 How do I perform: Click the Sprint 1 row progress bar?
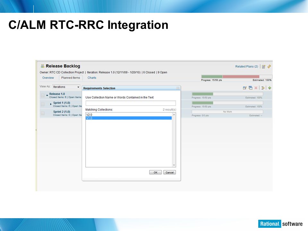point(227,103)
